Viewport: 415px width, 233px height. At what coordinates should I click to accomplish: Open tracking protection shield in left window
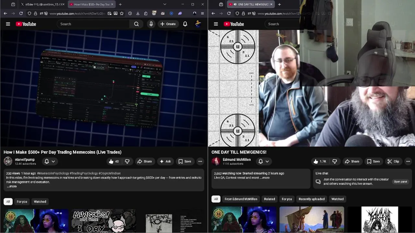point(30,13)
